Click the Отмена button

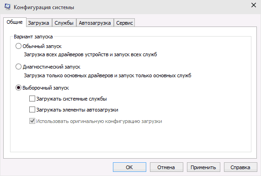click(166, 167)
